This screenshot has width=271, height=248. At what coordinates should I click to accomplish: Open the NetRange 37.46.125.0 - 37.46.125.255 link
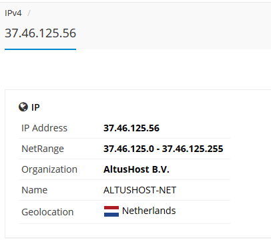[x=163, y=149]
